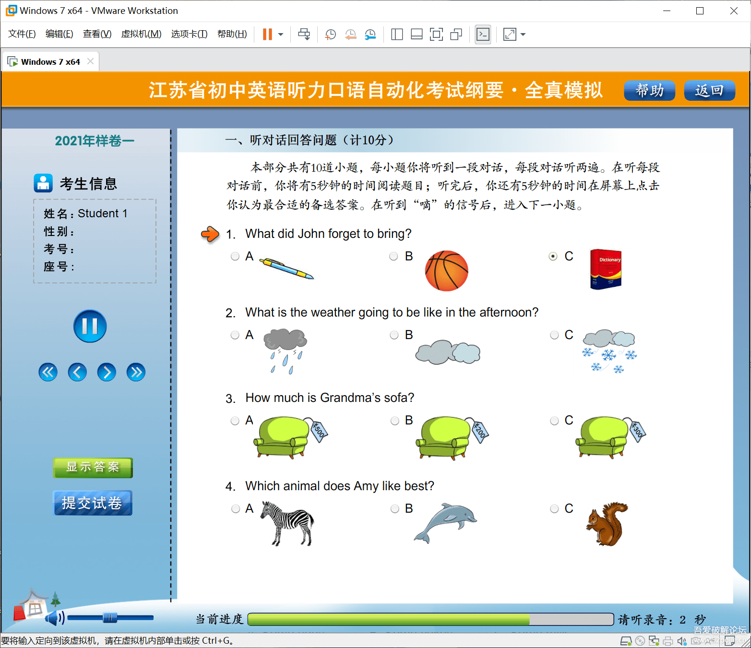Image resolution: width=751 pixels, height=648 pixels.
Task: Expand the VM pause button dropdown arrow
Action: [x=281, y=35]
